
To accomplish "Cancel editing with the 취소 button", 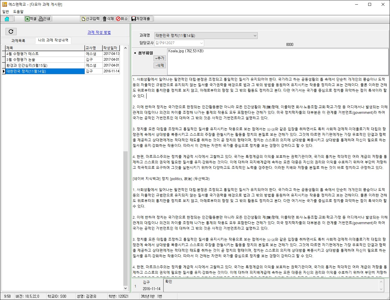I will 122,19.
